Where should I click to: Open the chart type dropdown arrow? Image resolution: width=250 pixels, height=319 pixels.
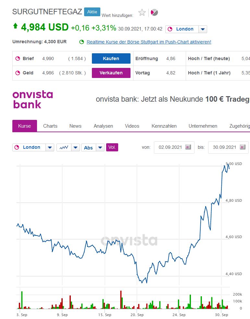75,147
